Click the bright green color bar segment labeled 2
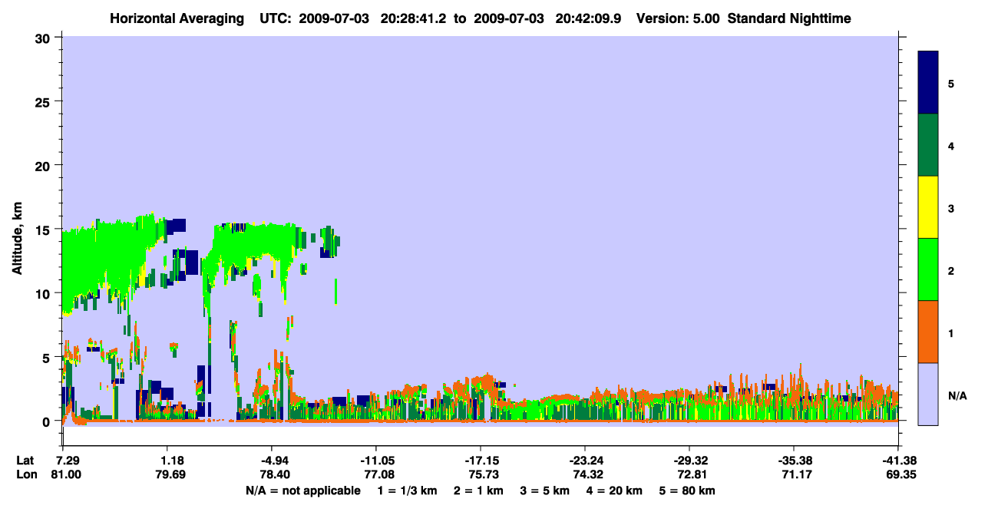The image size is (998, 512). [928, 269]
